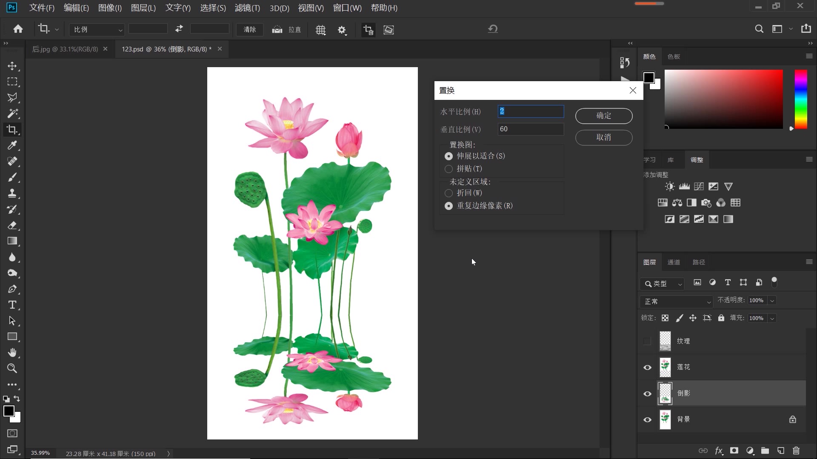This screenshot has width=817, height=459.
Task: Expand the opacity 100% dropdown arrow
Action: click(772, 300)
